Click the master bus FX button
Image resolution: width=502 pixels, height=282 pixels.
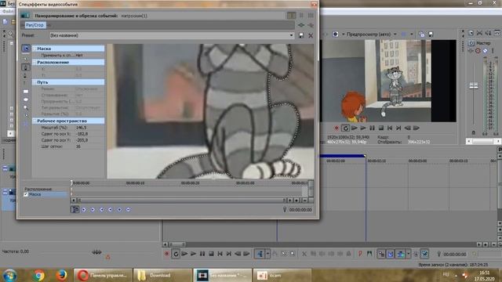[x=471, y=51]
